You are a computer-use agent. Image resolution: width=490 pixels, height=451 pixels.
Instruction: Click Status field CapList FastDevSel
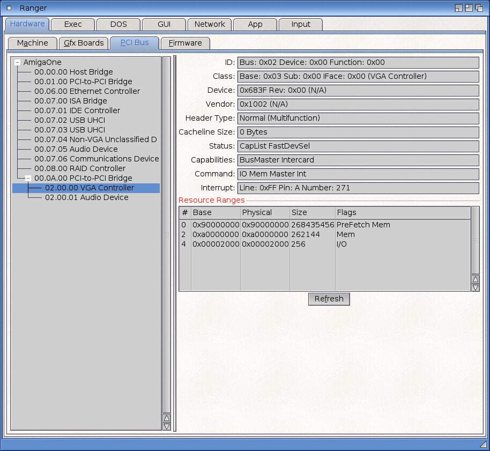tap(358, 146)
